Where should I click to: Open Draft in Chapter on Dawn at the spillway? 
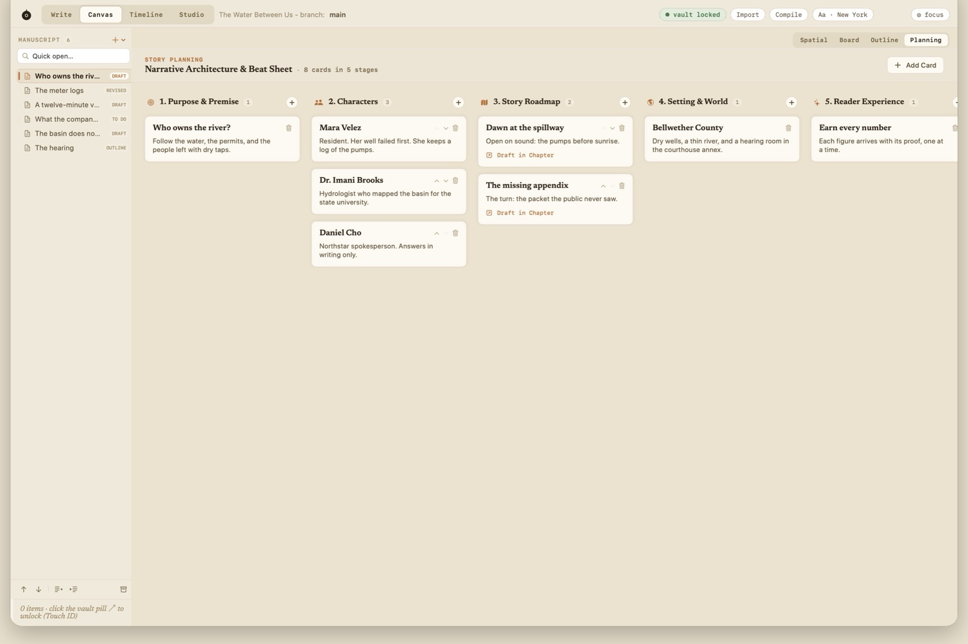pyautogui.click(x=520, y=156)
